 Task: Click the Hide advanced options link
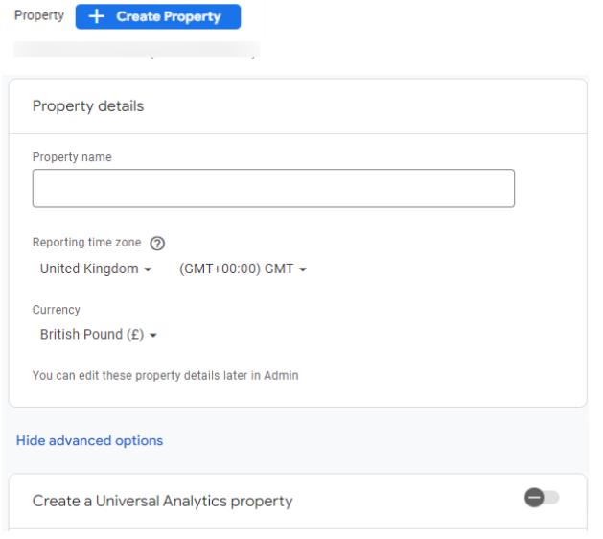[x=89, y=441]
